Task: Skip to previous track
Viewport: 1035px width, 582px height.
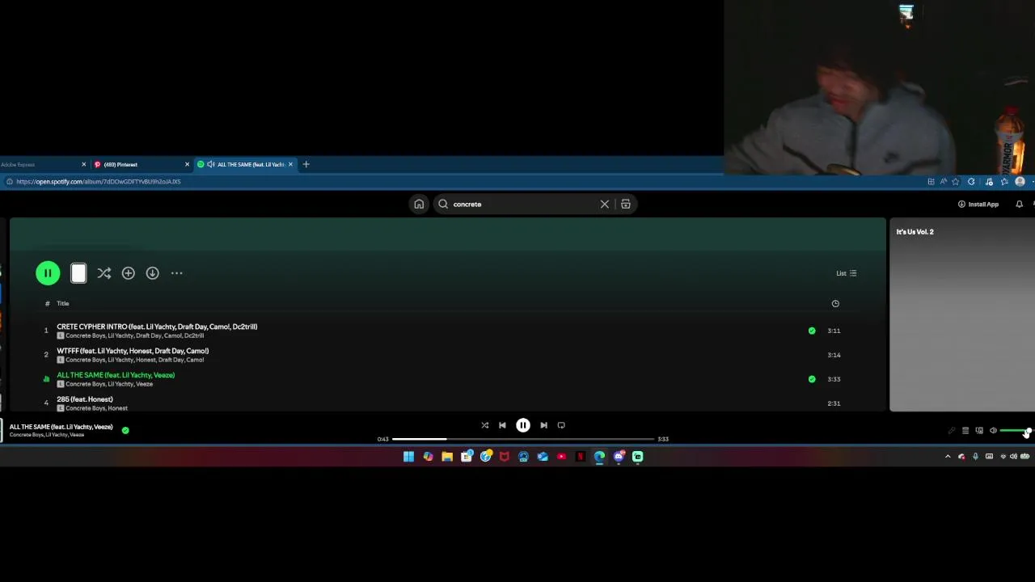Action: point(502,425)
